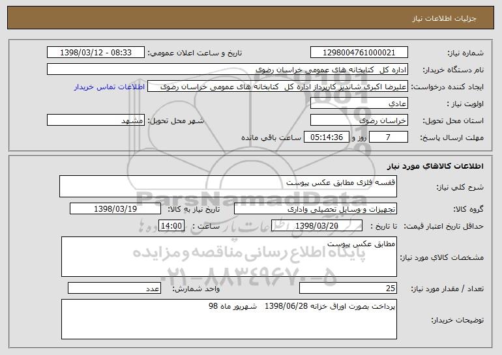502x355 pixels.
Task: Click the remaining days field showing 7
Action: pyautogui.click(x=389, y=137)
